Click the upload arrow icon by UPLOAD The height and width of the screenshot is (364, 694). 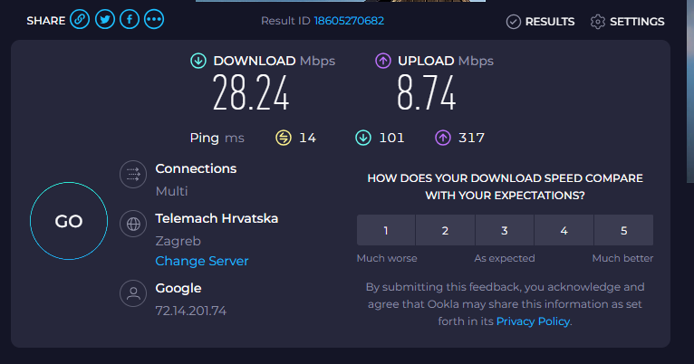click(383, 61)
